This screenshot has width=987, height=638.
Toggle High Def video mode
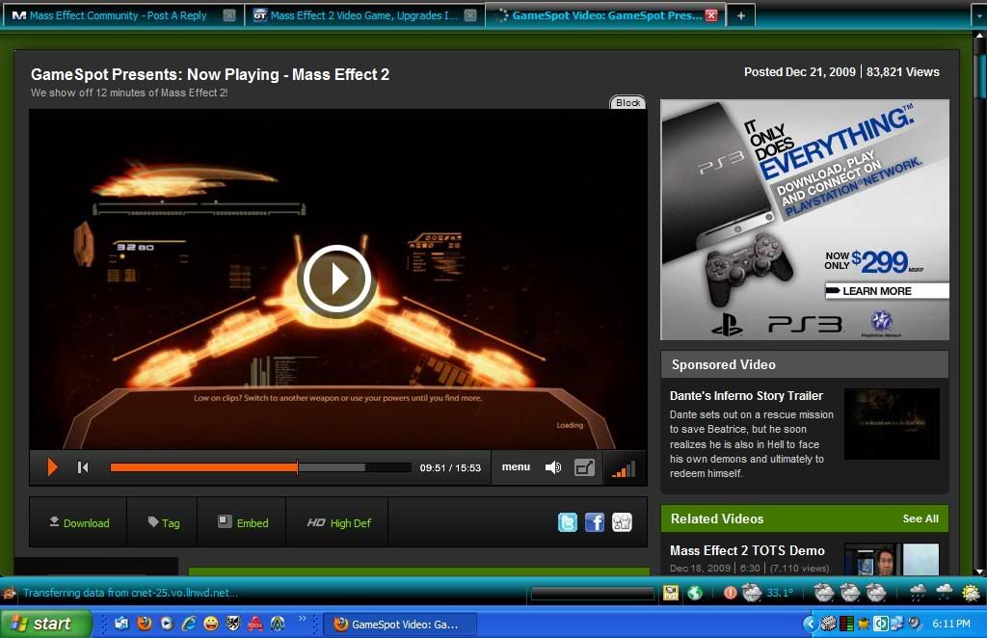point(338,523)
